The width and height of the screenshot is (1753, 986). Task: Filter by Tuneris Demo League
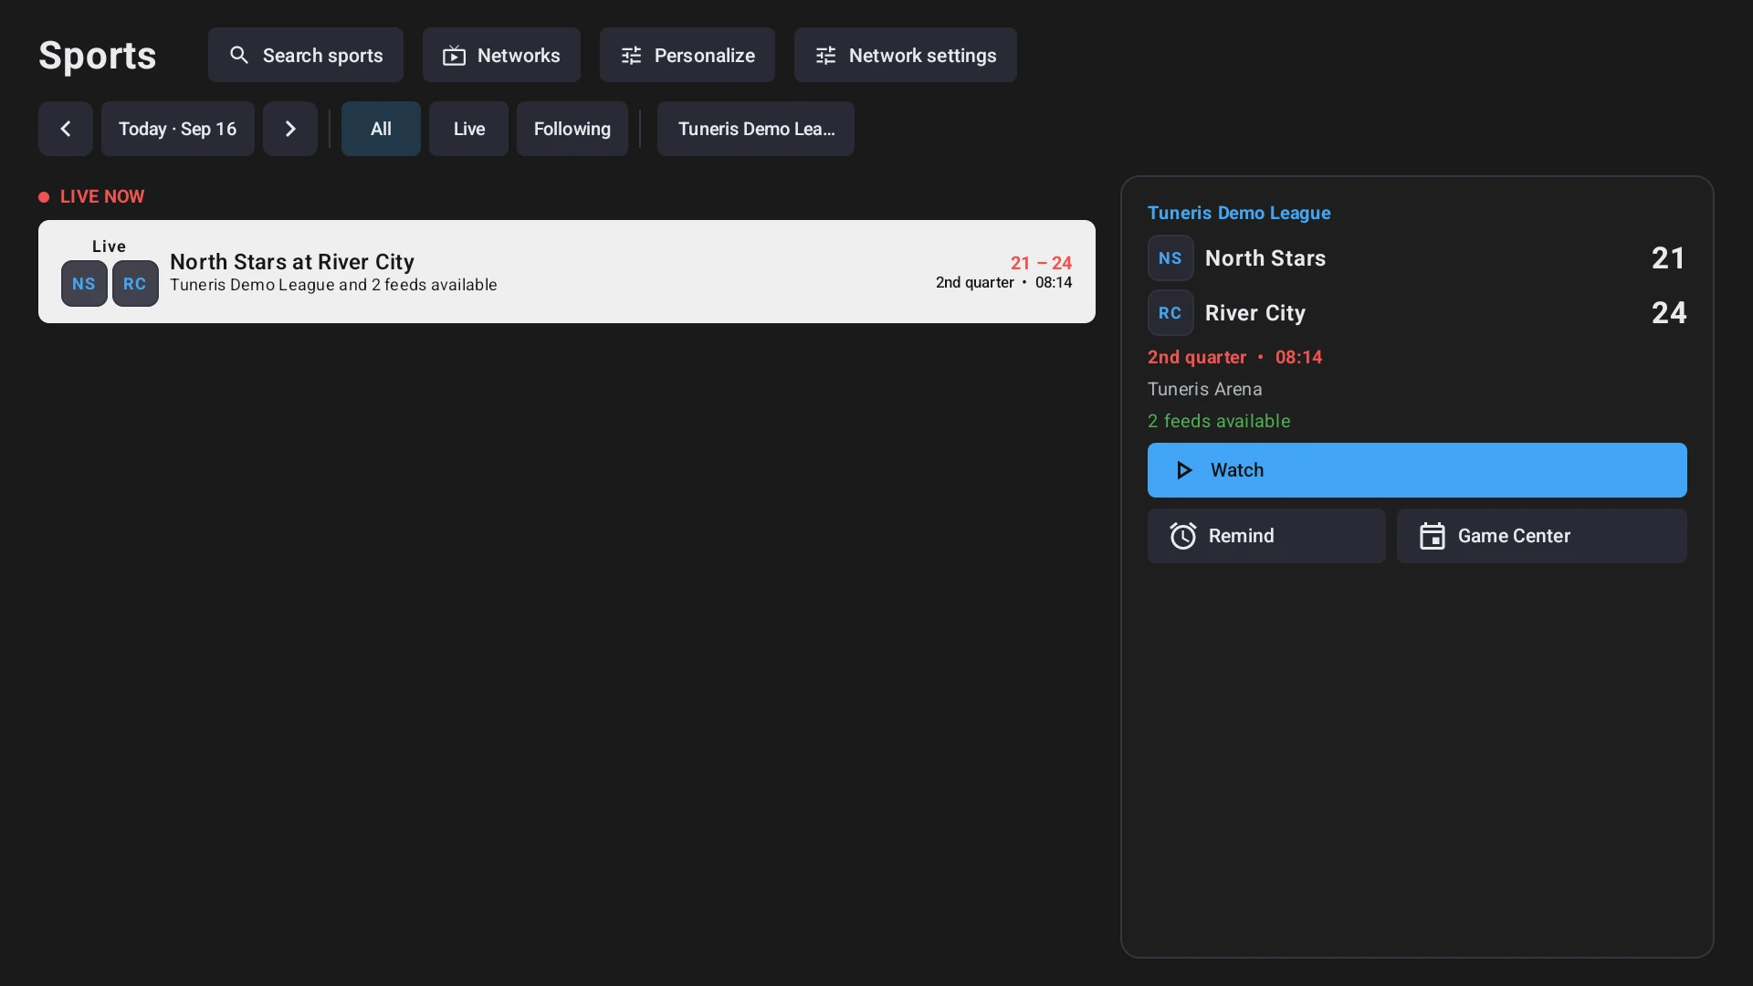click(756, 129)
